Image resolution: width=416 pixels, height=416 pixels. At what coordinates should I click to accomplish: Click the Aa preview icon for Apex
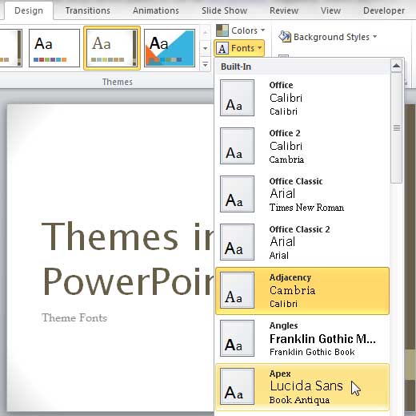click(x=237, y=386)
